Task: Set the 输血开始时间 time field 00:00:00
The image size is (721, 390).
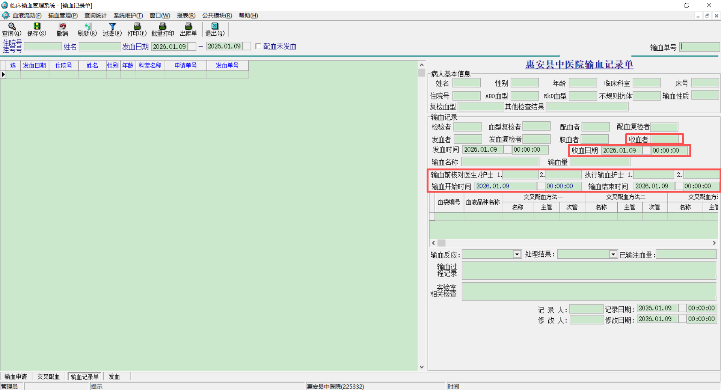Action: 563,186
